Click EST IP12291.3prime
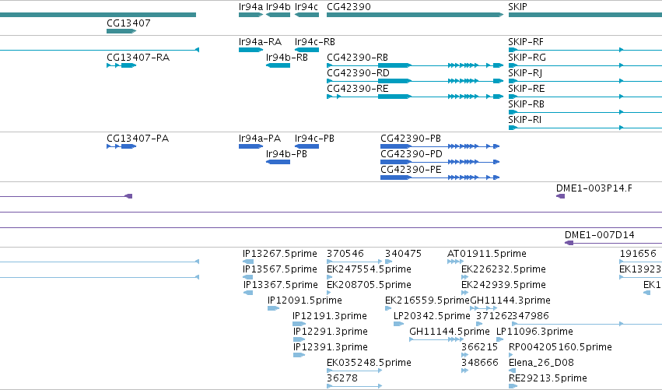The width and height of the screenshot is (662, 390). click(331, 332)
